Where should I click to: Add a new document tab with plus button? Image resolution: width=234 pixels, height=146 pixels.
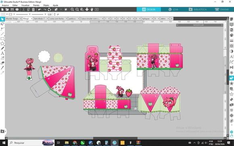point(171,19)
